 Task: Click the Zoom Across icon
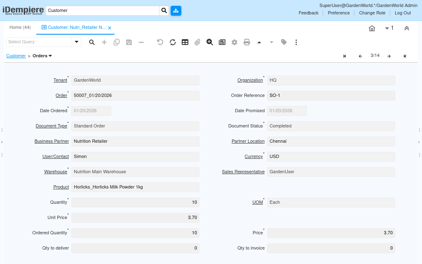[210, 42]
